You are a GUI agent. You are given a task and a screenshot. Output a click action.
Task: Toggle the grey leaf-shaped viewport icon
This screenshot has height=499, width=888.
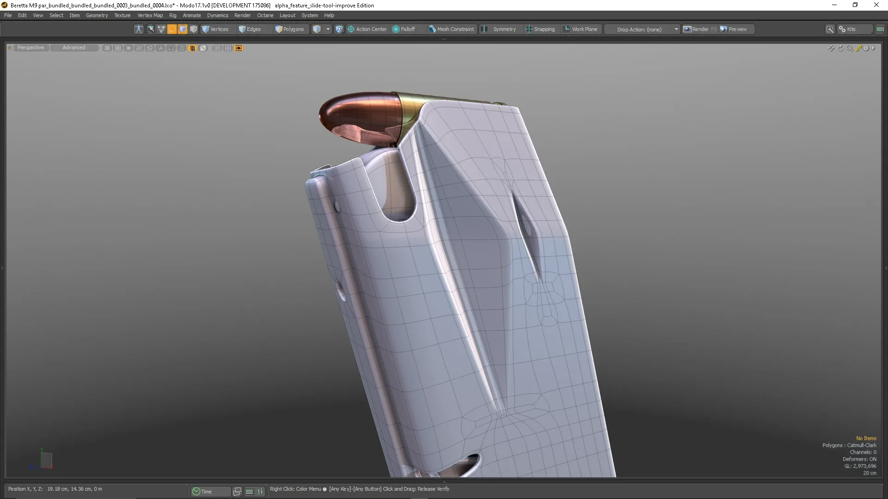[x=182, y=48]
